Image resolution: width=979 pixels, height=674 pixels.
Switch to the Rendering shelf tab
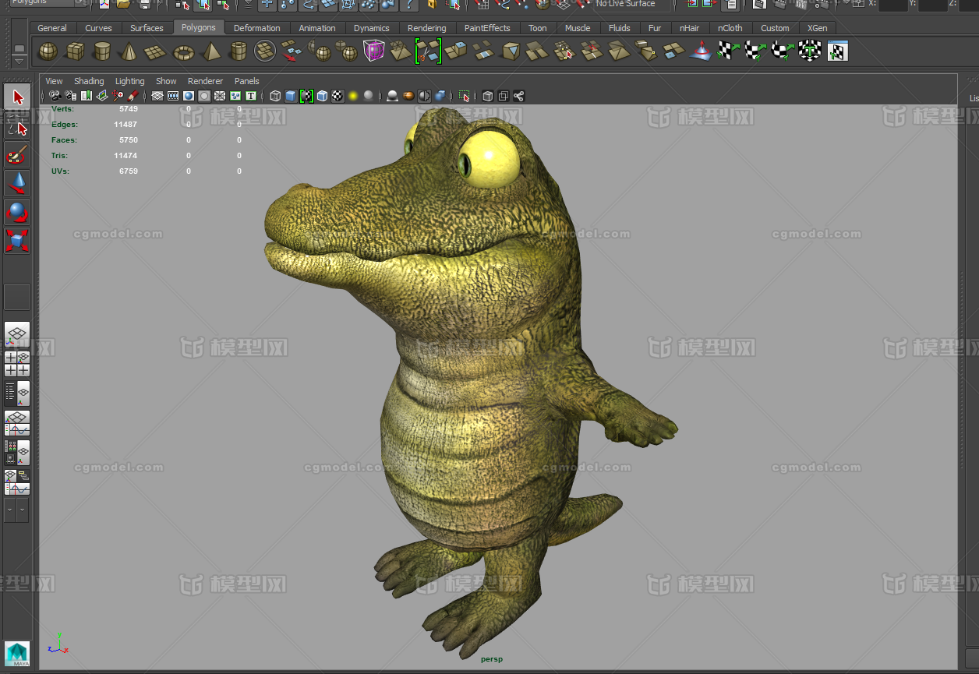tap(426, 28)
